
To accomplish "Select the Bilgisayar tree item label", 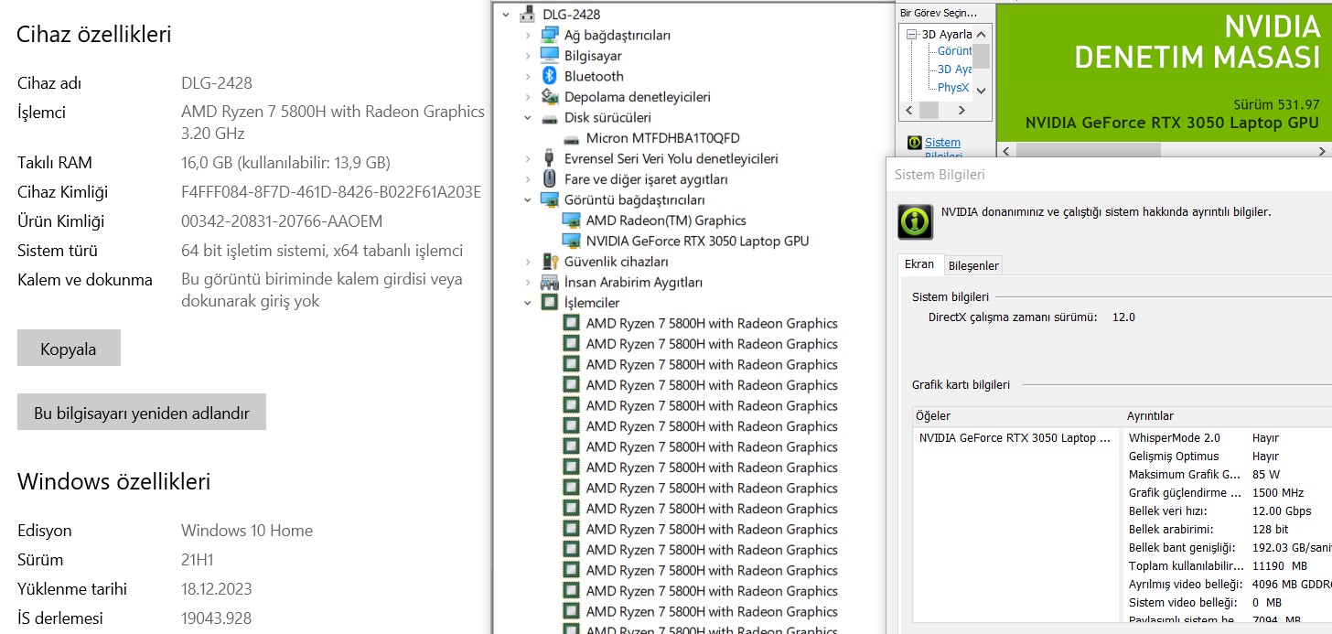I will (593, 55).
